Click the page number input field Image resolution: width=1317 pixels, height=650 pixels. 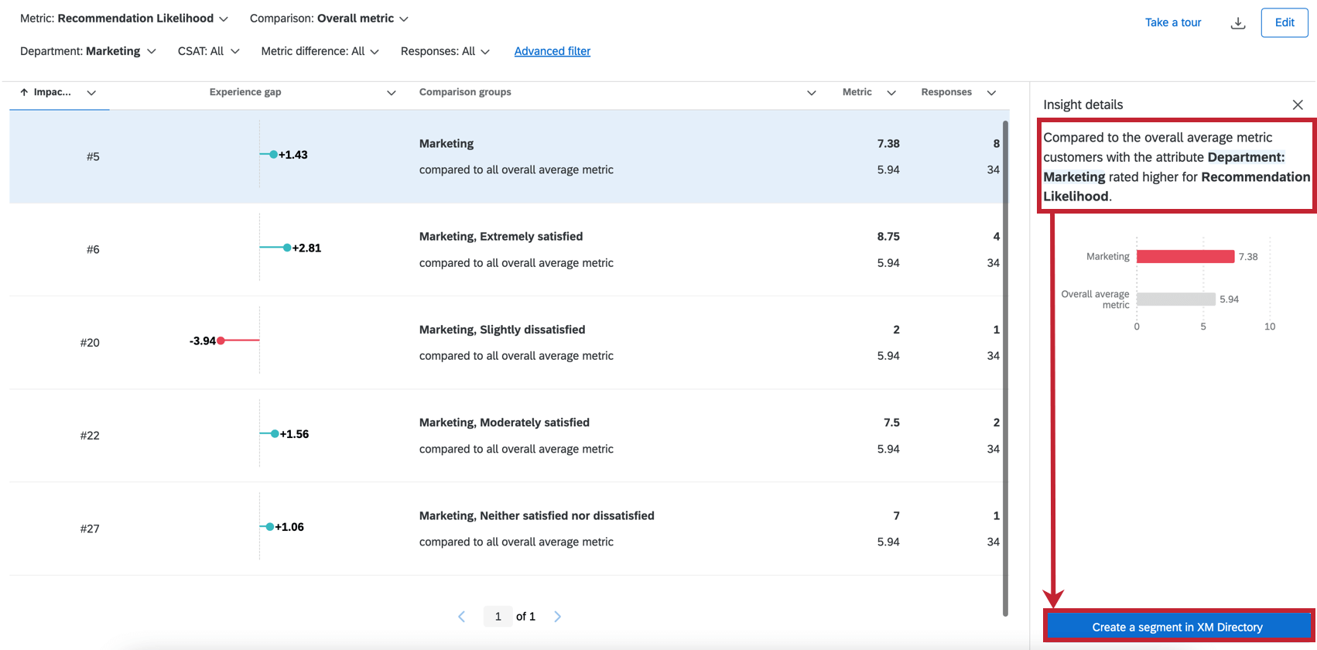(498, 617)
